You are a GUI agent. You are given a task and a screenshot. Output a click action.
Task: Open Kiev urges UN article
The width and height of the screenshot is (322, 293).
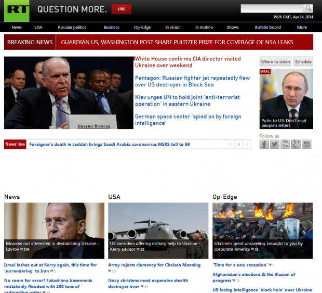187,100
